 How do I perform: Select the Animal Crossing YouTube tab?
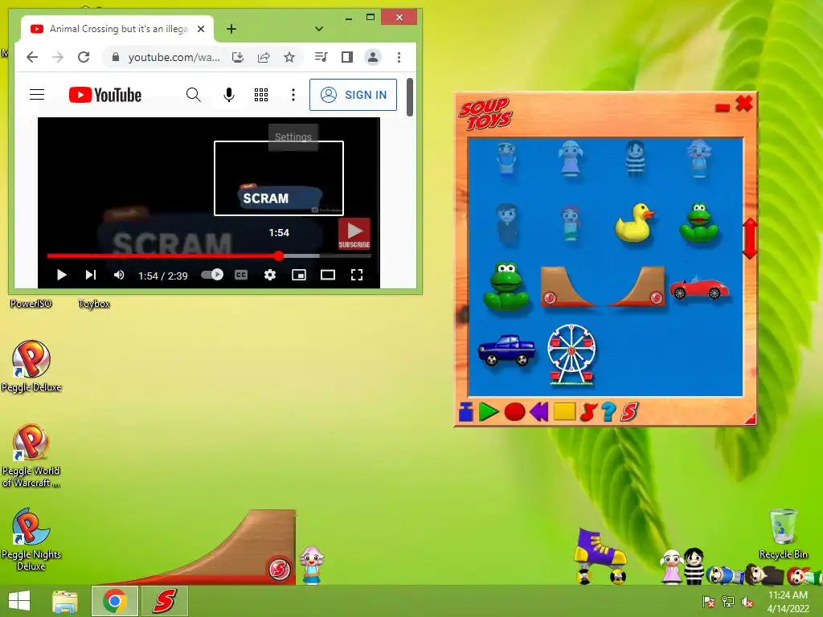117,29
